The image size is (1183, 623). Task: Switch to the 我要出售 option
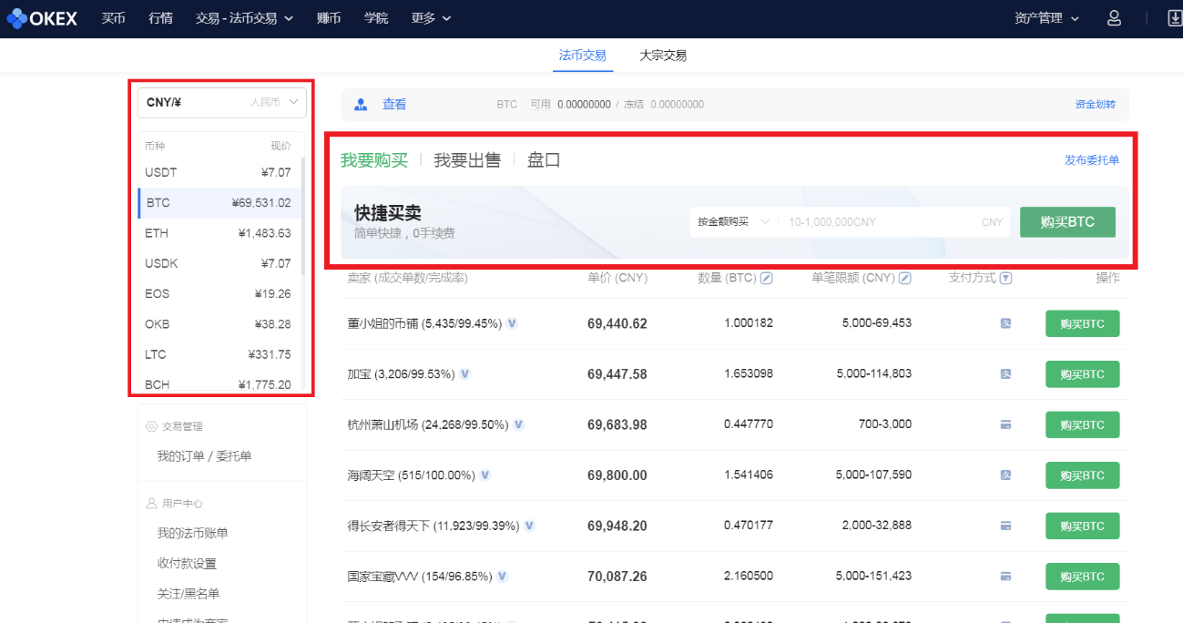point(468,159)
